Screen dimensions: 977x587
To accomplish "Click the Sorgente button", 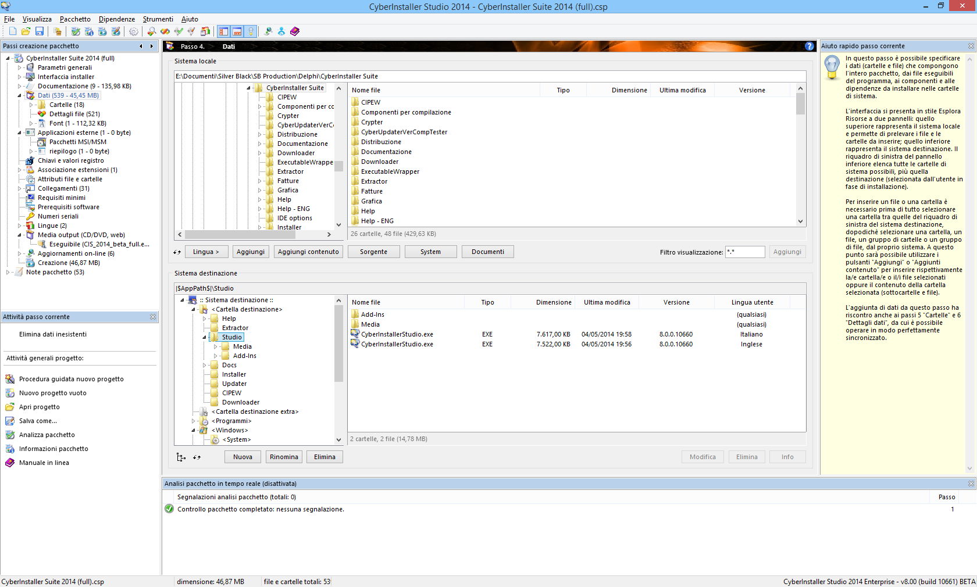I will coord(373,252).
